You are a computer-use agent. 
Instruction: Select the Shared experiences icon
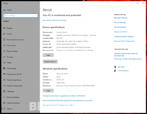tap(4, 80)
